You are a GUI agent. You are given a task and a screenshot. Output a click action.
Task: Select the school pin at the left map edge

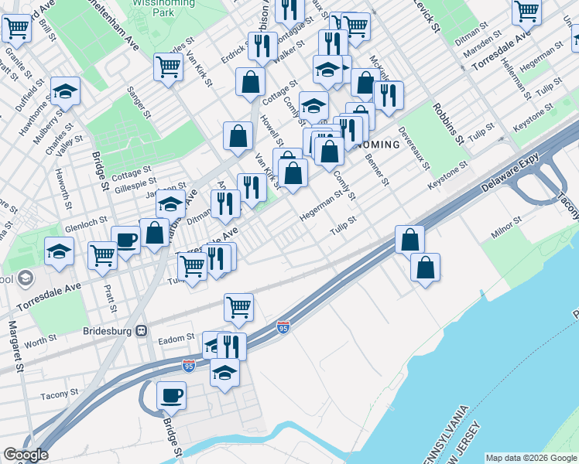pyautogui.click(x=25, y=278)
